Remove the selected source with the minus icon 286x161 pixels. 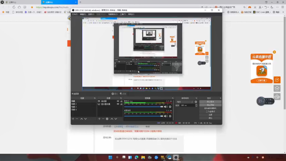(103, 119)
